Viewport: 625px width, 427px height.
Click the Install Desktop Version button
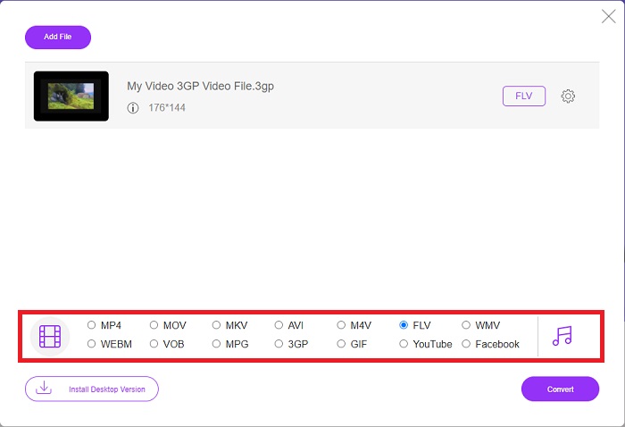[92, 389]
